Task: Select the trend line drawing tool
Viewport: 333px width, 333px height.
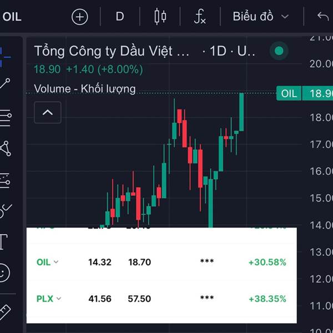Action: click(x=6, y=84)
